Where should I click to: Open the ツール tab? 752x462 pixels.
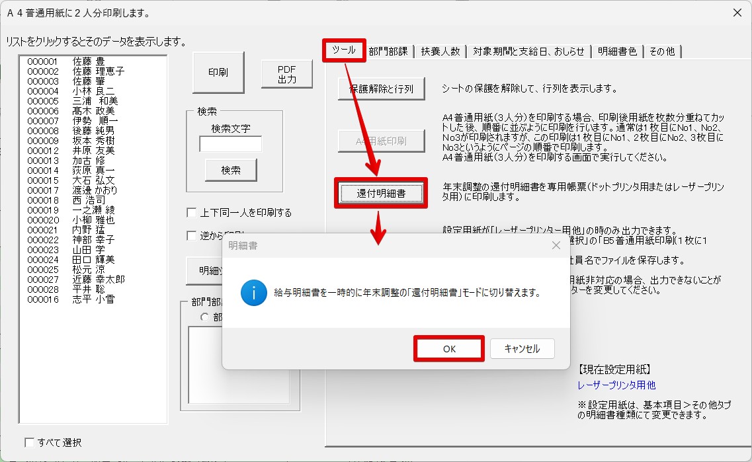click(344, 51)
